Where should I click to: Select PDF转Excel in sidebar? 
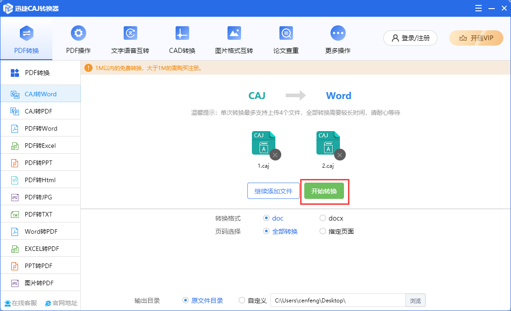pos(41,146)
